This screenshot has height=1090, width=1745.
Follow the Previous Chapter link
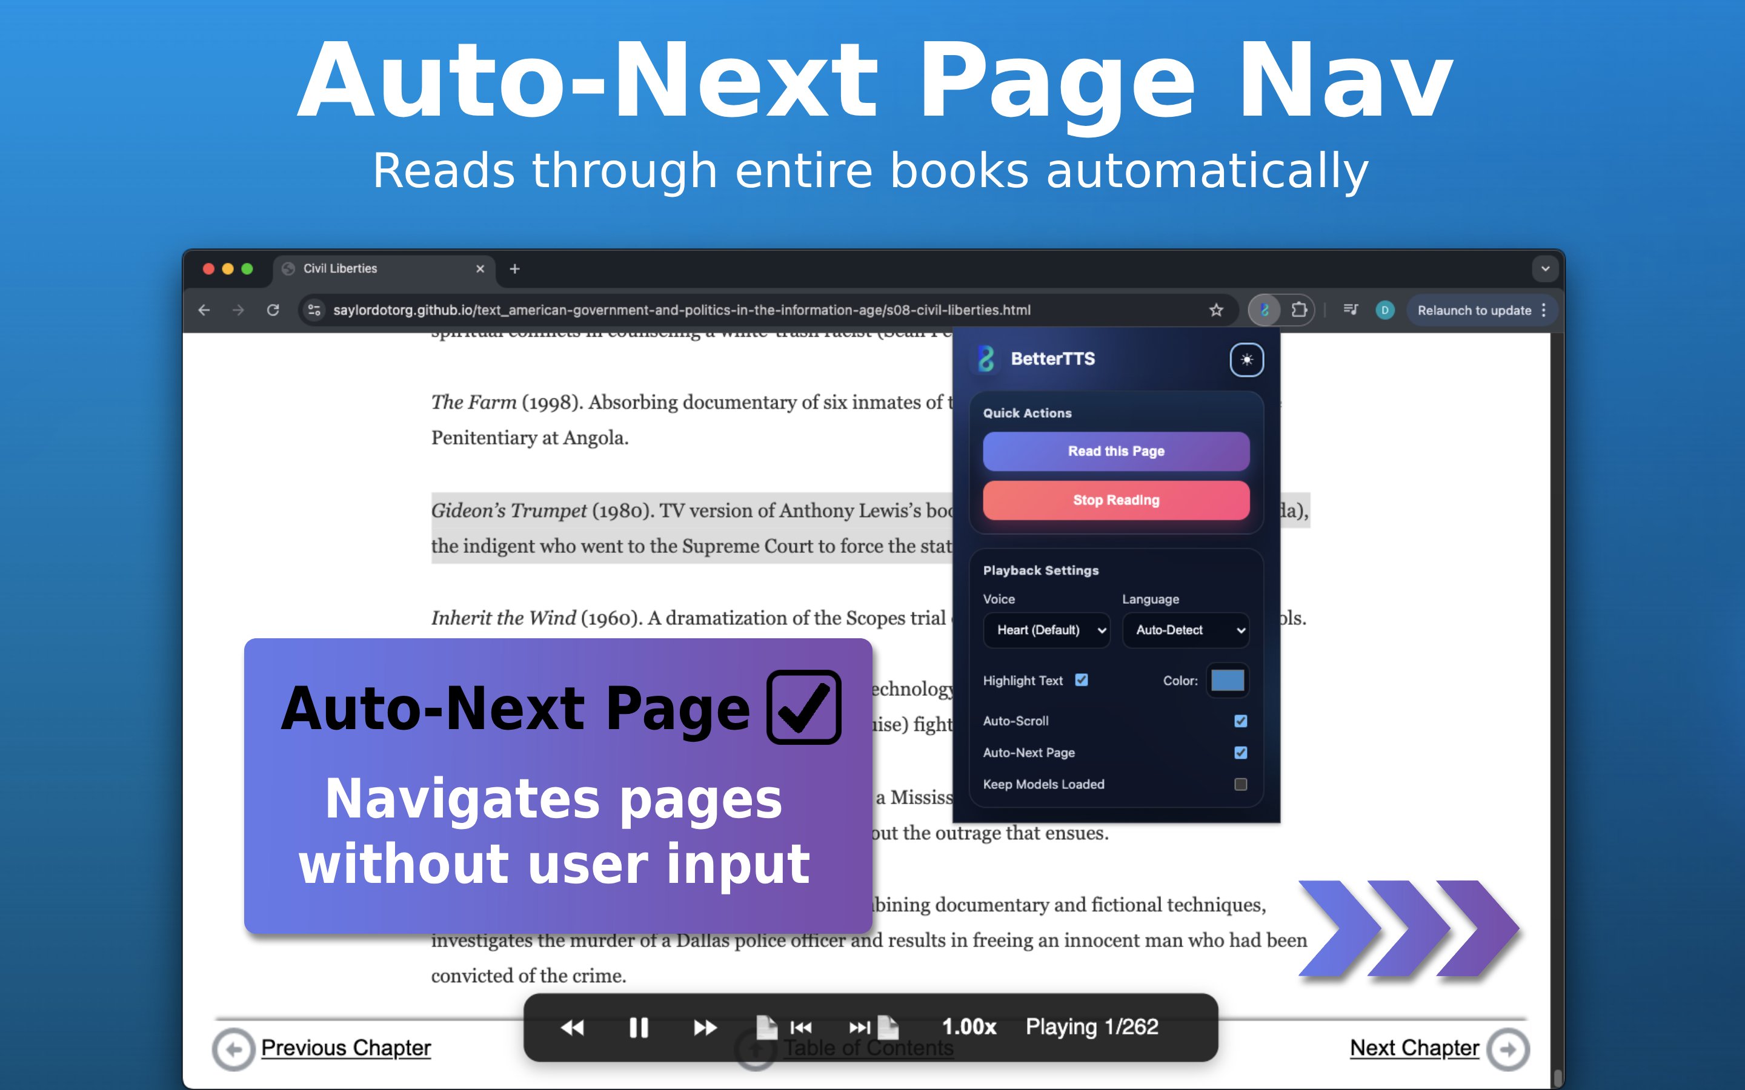[346, 1048]
